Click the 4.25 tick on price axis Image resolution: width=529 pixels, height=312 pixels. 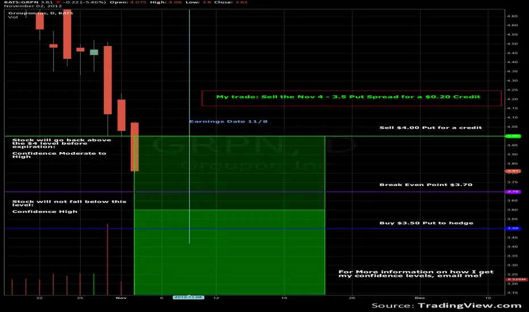(512, 90)
